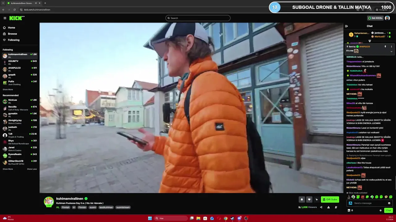Open chat settings gear
The width and height of the screenshot is (396, 222).
[381, 210]
